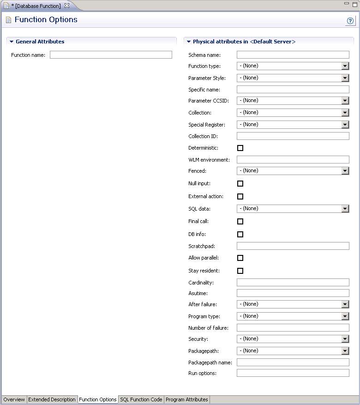This screenshot has width=360, height=405.
Task: Collapse the Physical attributes section
Action: coord(188,41)
